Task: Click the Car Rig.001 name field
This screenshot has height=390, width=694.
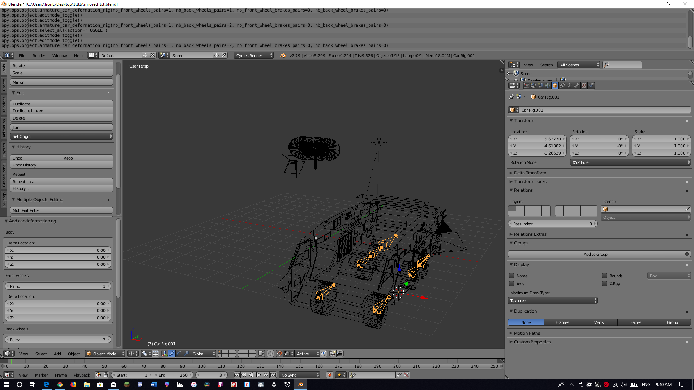Action: (604, 110)
